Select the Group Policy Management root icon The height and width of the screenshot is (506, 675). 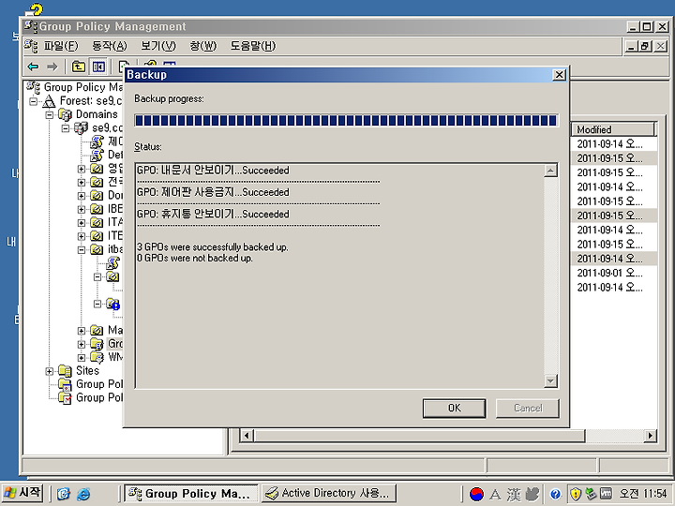(33, 87)
